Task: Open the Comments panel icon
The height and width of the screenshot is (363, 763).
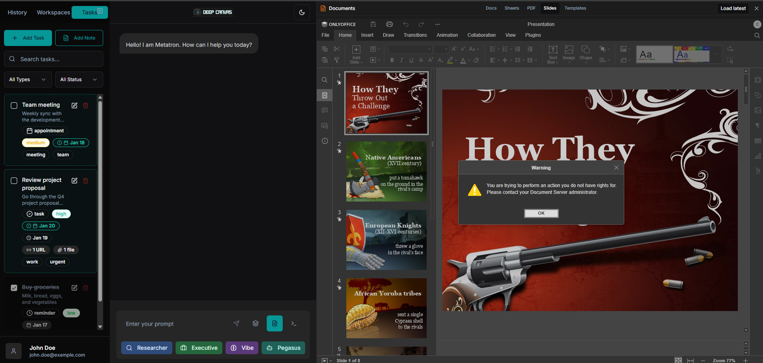Action: click(324, 110)
